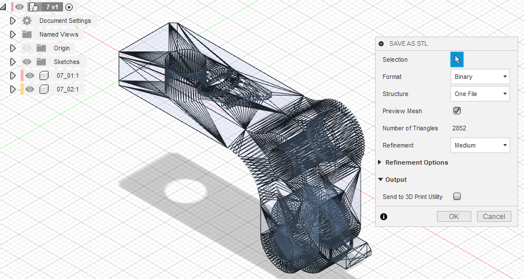Collapse the SAVE AS STL dialog
This screenshot has height=279, width=524.
381,43
